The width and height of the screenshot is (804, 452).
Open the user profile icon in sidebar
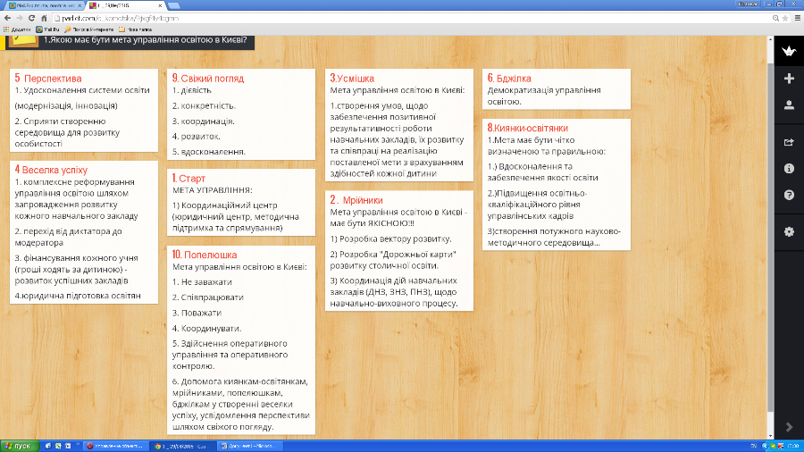(788, 105)
